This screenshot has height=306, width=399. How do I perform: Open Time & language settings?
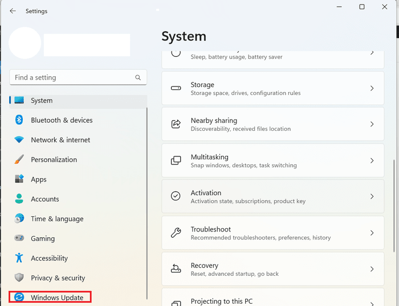pos(57,219)
